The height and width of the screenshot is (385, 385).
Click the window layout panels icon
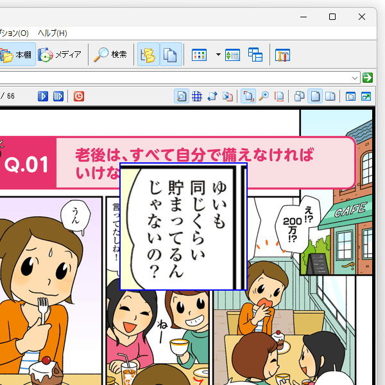tap(255, 55)
